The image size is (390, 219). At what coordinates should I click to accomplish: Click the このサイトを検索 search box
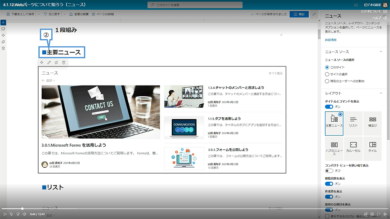coord(195,5)
